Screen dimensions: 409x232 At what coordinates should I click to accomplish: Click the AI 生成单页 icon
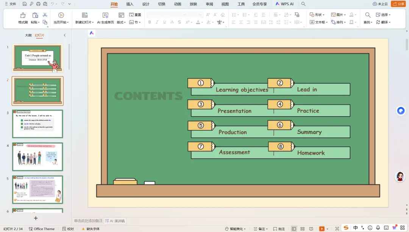point(105,16)
